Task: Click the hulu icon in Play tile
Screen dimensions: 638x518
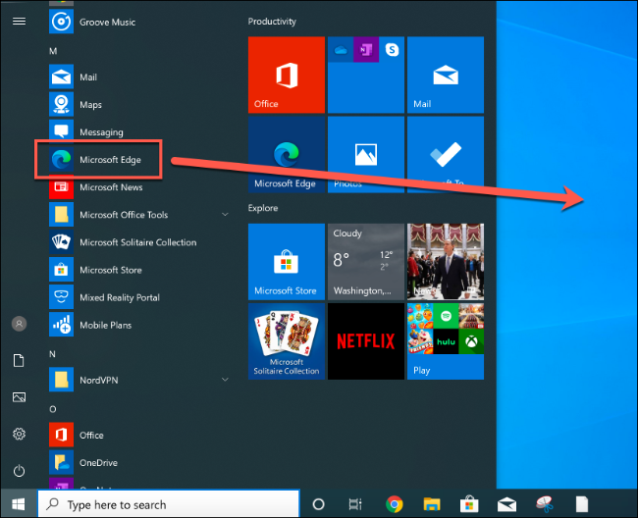Action: point(446,341)
